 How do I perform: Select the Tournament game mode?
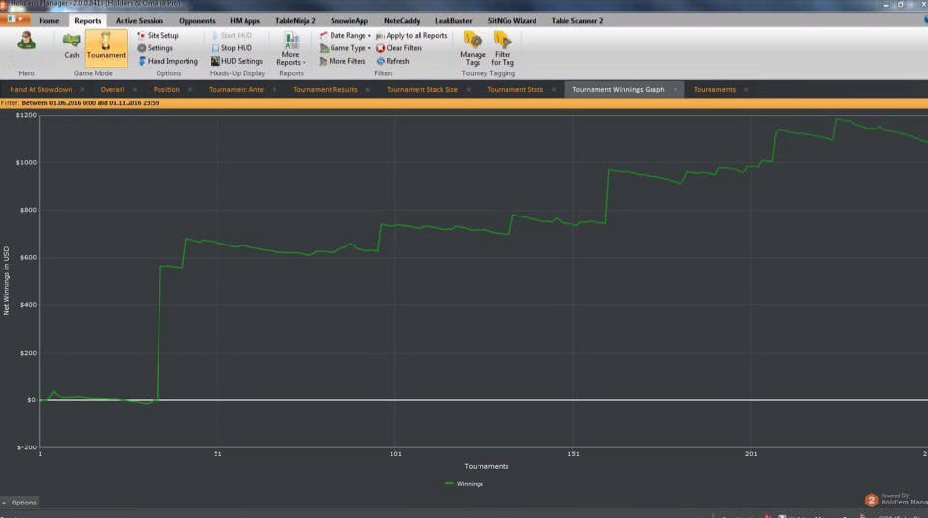(106, 46)
